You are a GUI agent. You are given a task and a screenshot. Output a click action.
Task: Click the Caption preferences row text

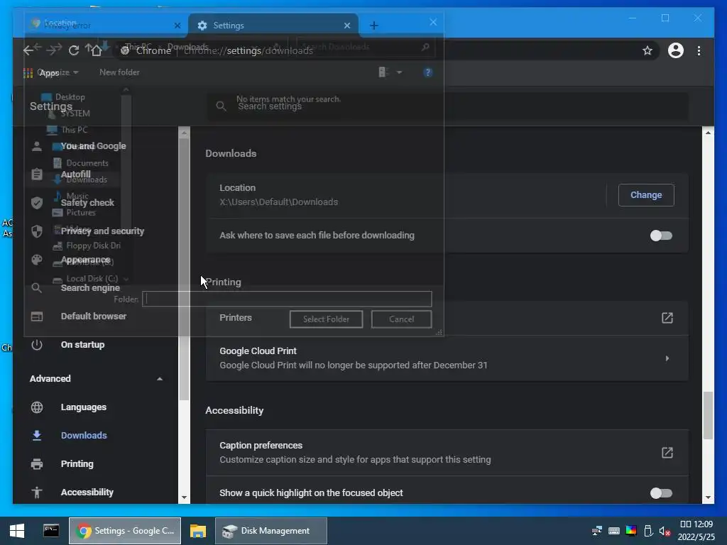355,452
